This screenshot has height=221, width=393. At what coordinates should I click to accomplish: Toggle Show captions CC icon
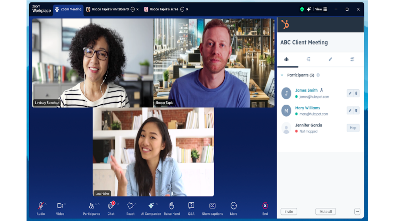click(x=212, y=206)
